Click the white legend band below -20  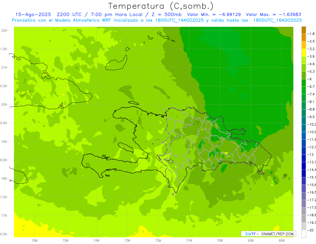tap(304, 234)
